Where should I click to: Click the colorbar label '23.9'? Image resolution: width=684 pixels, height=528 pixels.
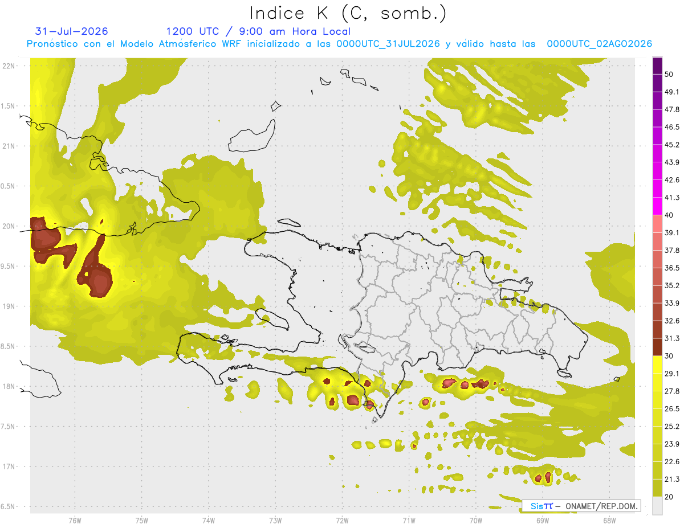(672, 444)
